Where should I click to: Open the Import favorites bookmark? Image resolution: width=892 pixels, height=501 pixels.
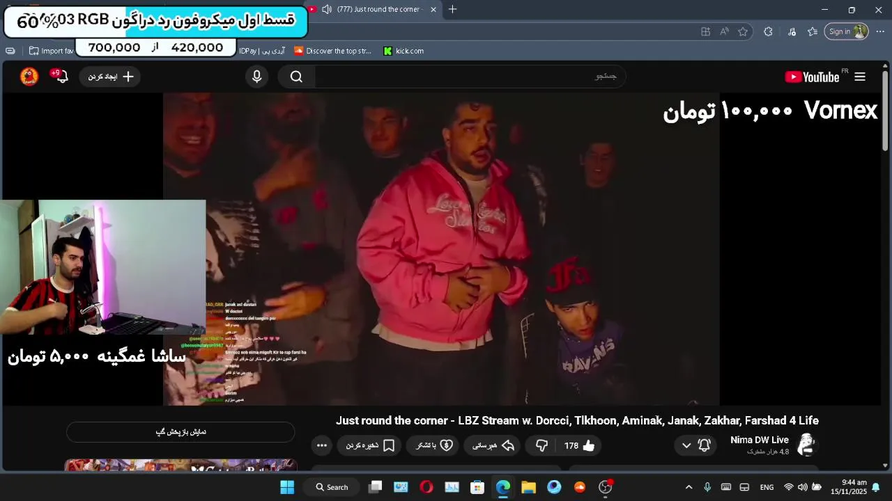(51, 51)
